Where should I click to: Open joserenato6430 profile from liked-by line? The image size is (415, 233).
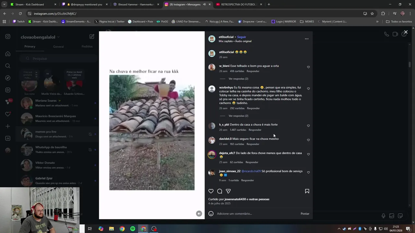click(x=235, y=199)
